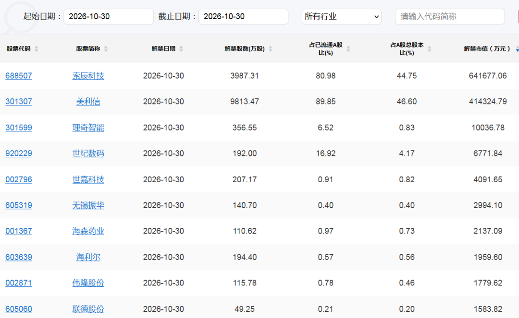This screenshot has width=519, height=318.
Task: Click the 截止日期 date field
Action: [243, 16]
